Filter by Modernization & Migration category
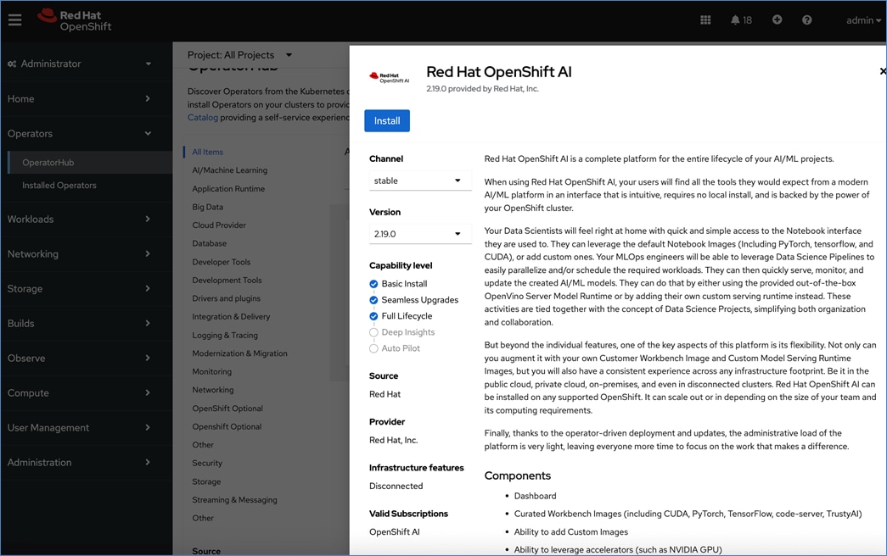887x556 pixels. (240, 353)
